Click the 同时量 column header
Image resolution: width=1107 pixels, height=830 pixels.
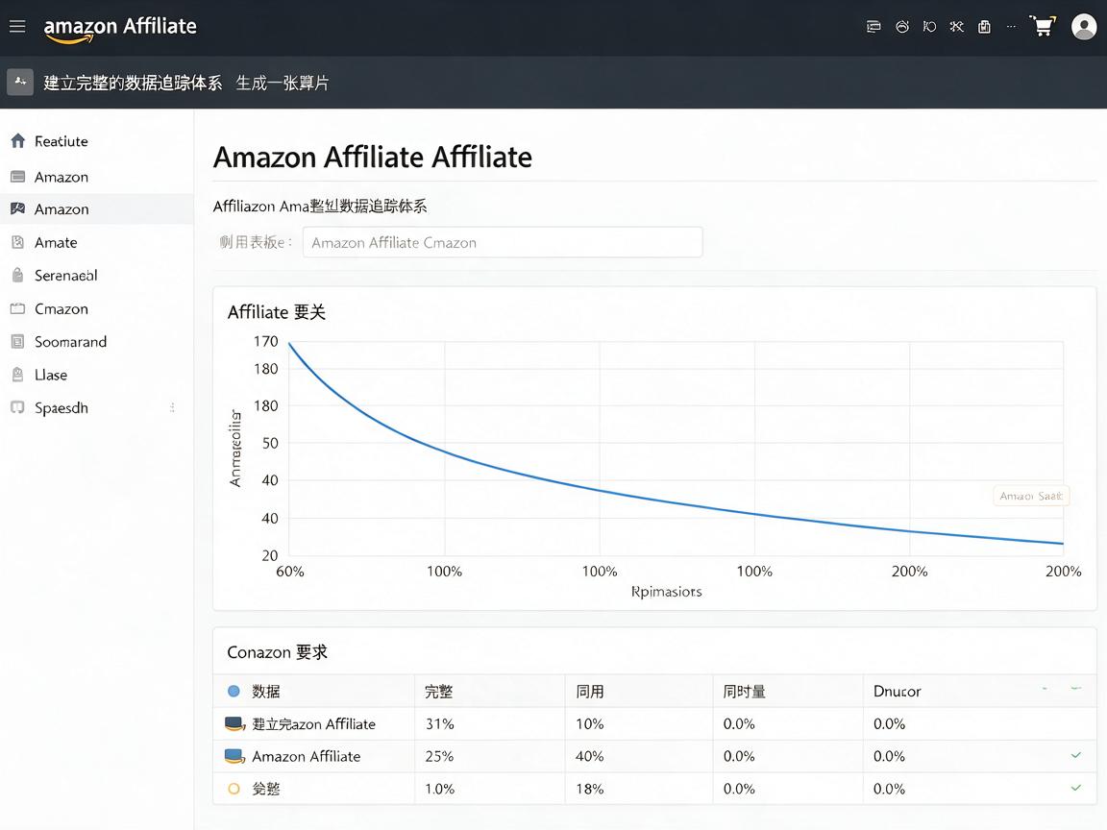(x=744, y=692)
